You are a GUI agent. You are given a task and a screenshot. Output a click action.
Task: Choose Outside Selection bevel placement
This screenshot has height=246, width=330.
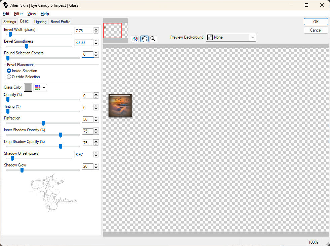click(23, 77)
